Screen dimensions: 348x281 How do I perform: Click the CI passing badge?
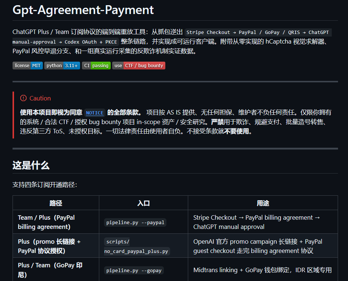click(x=96, y=65)
